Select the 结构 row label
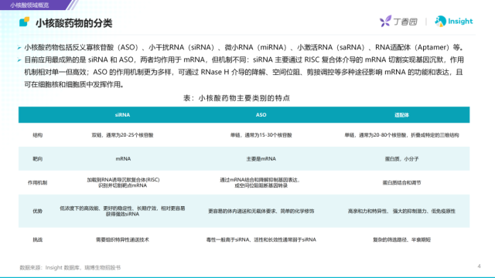This screenshot has height=278, width=495. (38, 135)
